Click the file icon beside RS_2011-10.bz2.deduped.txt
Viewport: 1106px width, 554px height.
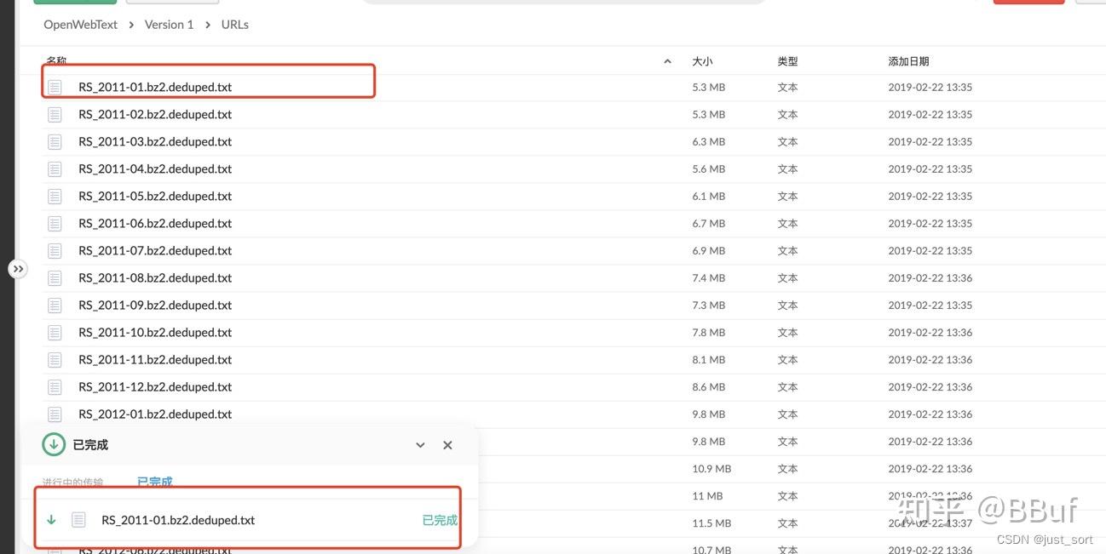pyautogui.click(x=55, y=331)
